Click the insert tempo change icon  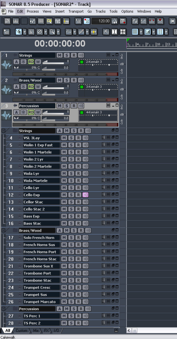tap(115, 21)
